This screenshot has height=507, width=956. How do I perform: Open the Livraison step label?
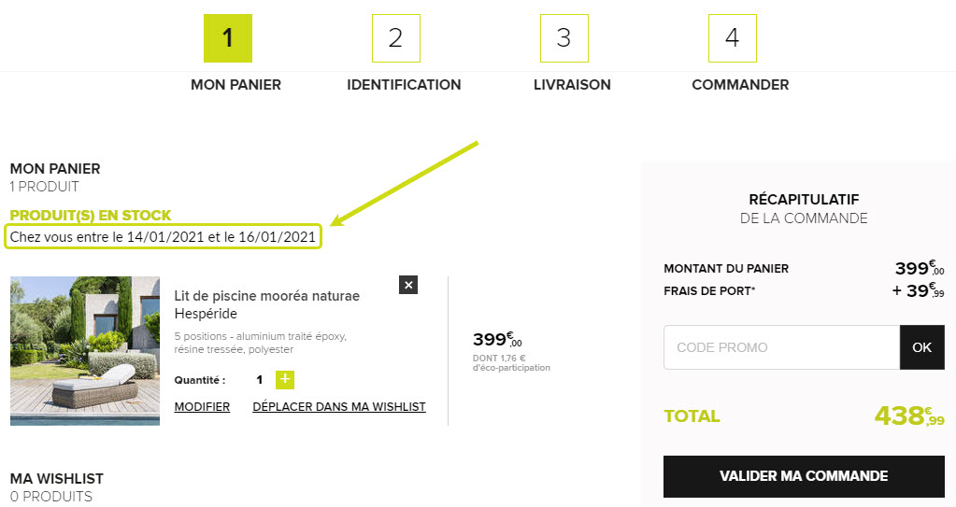point(572,85)
